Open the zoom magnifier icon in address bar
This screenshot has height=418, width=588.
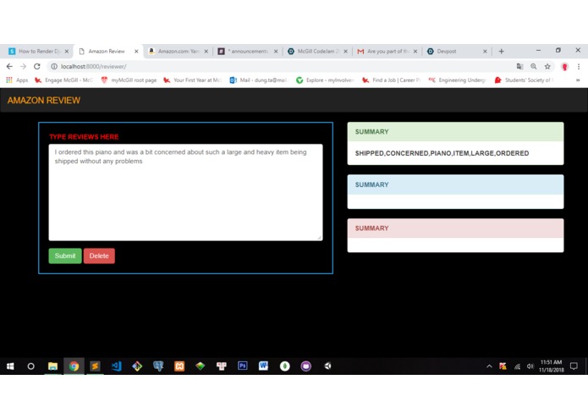coord(534,66)
